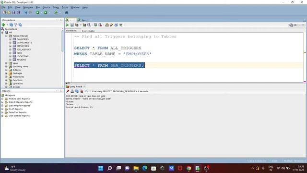Click the ORA-00942 error message line

(x=85, y=96)
